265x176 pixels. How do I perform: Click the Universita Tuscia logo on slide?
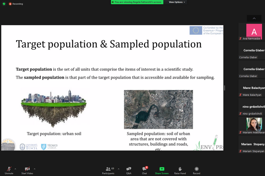pyautogui.click(x=28, y=147)
